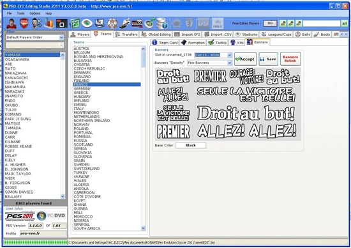Click the database info toolbar icon
Viewport: 351px width, 248px height.
pos(162,23)
